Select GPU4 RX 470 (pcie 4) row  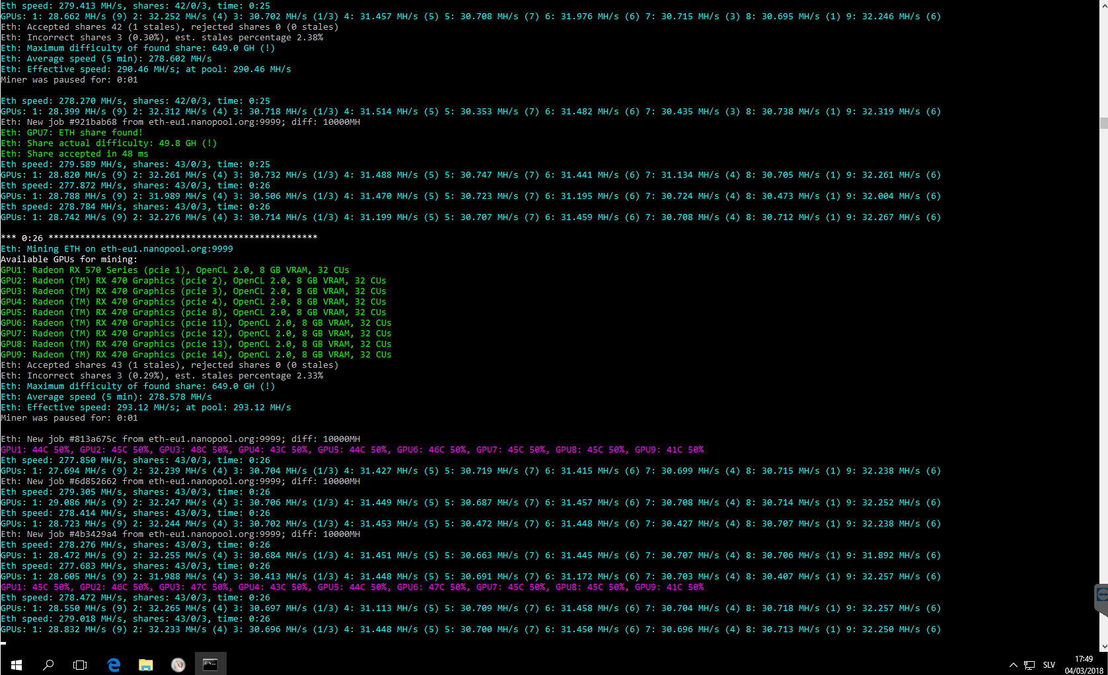[194, 302]
